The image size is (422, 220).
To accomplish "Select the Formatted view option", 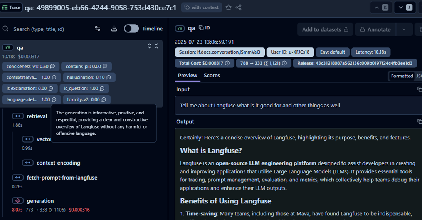I will (402, 76).
